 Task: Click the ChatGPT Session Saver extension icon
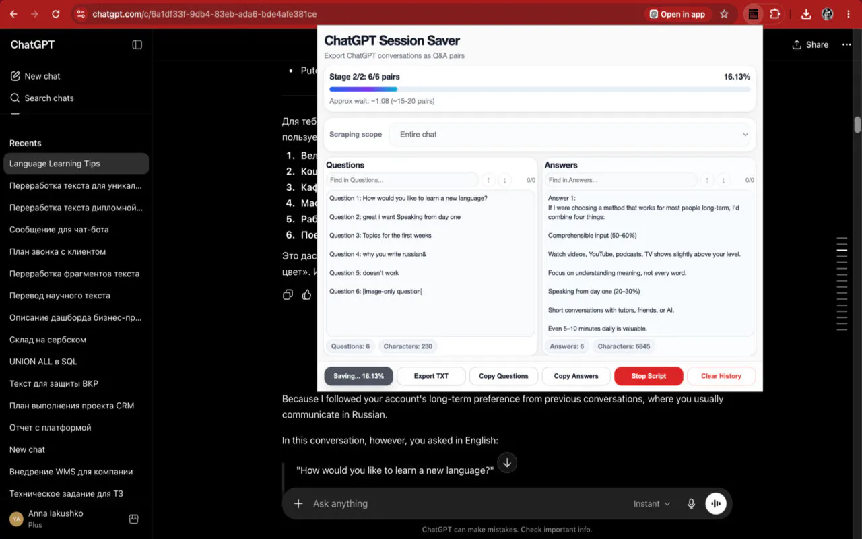tap(754, 14)
